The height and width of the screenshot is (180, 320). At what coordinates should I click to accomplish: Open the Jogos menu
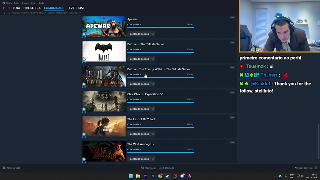click(33, 3)
